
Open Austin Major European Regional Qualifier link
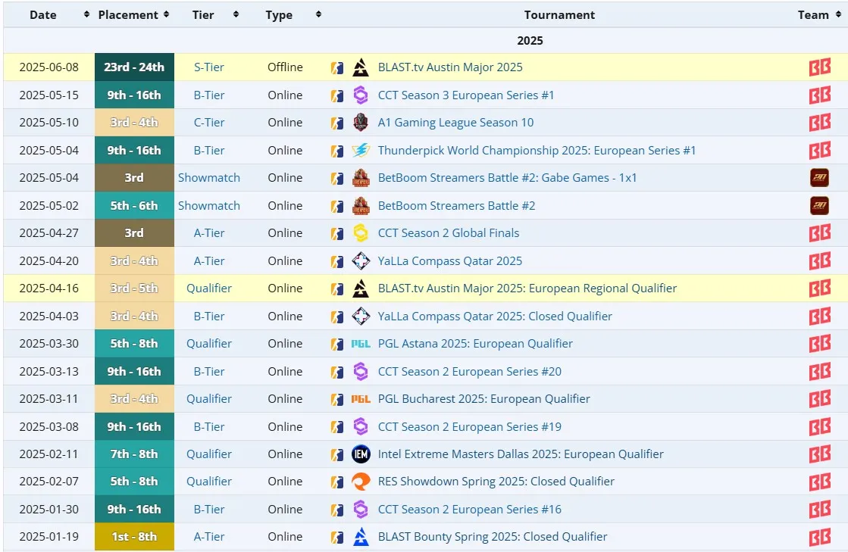coord(527,288)
